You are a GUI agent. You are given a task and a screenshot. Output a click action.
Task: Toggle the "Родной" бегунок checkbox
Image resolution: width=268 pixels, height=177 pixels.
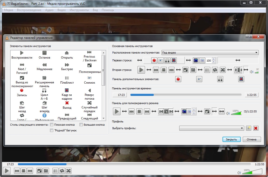click(52, 130)
